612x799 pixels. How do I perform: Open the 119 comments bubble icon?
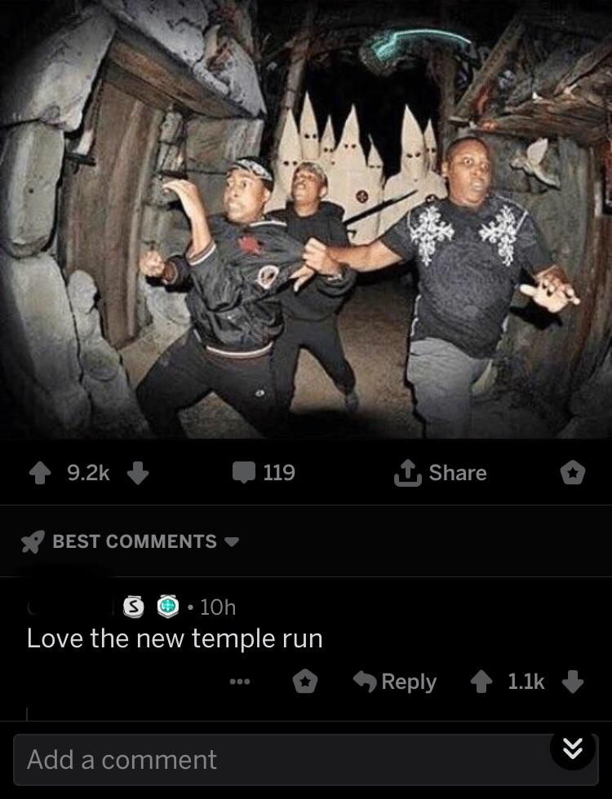point(244,472)
